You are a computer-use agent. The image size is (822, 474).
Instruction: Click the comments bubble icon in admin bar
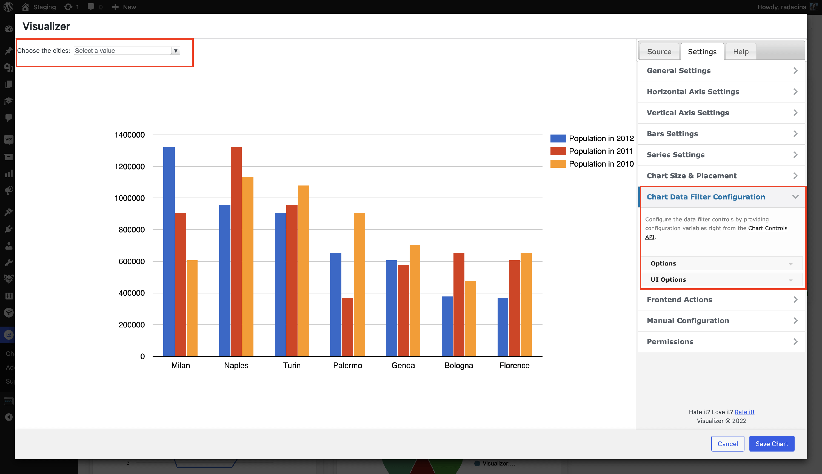(91, 7)
